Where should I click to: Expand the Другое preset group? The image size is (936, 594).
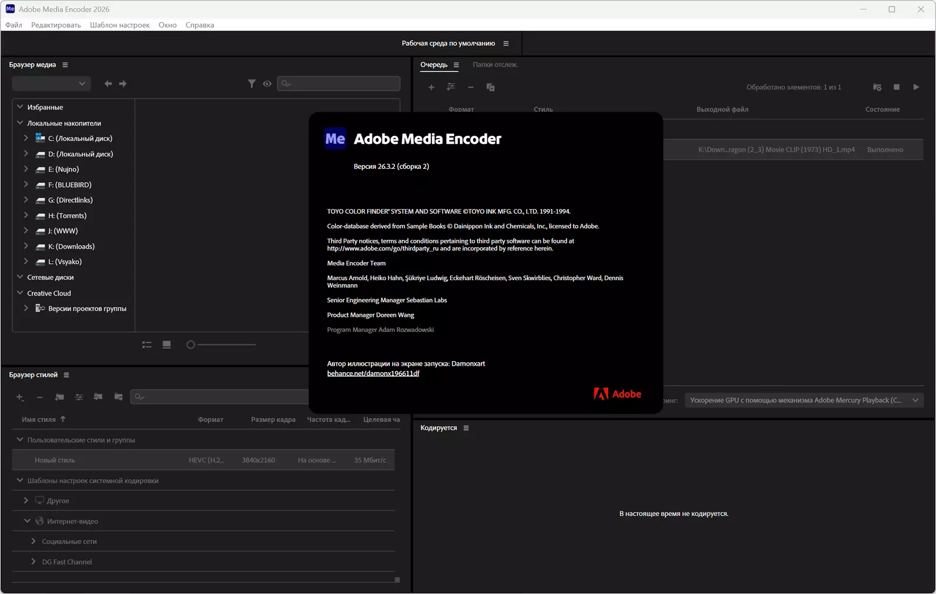pos(26,500)
